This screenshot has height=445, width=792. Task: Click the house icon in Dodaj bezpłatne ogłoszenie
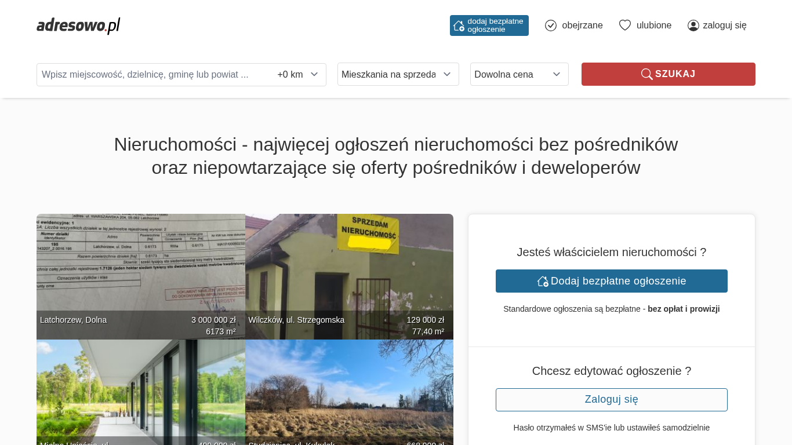[x=543, y=281]
